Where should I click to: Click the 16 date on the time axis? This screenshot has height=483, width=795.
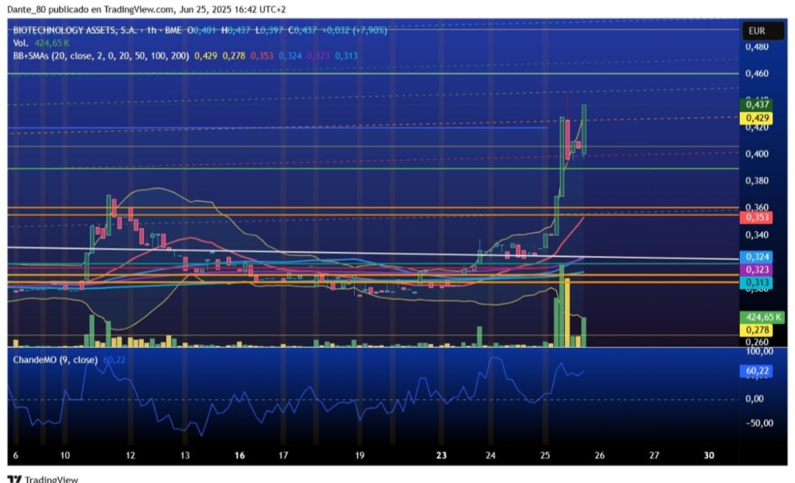point(240,456)
